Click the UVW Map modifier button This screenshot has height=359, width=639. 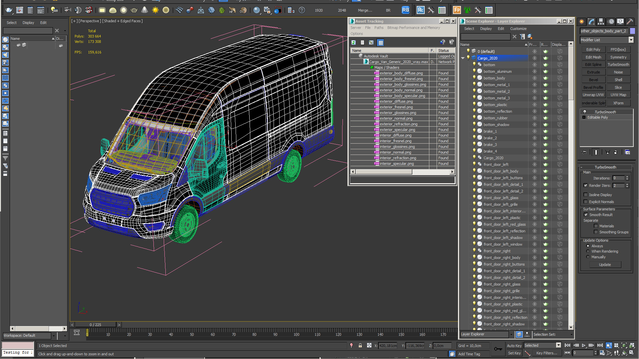pos(618,95)
